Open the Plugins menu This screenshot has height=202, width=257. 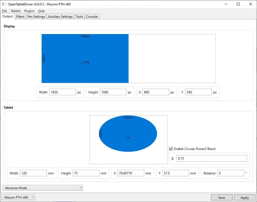(29, 11)
